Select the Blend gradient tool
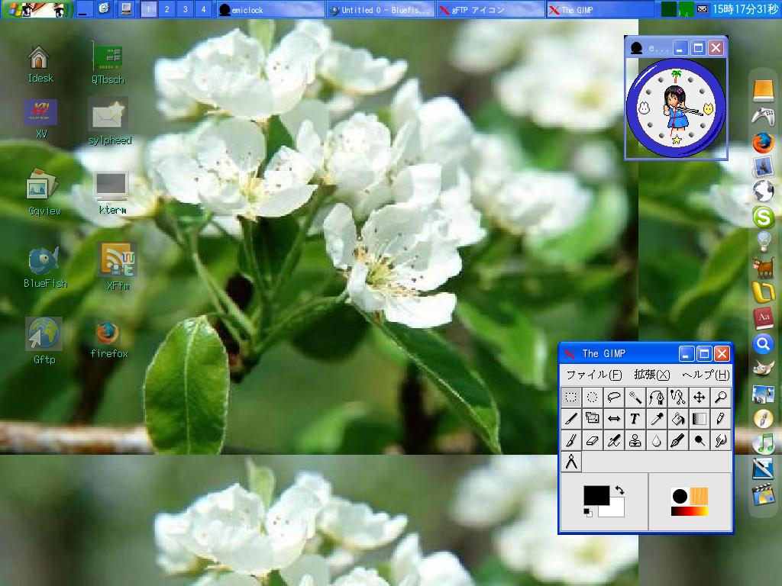 click(x=699, y=419)
